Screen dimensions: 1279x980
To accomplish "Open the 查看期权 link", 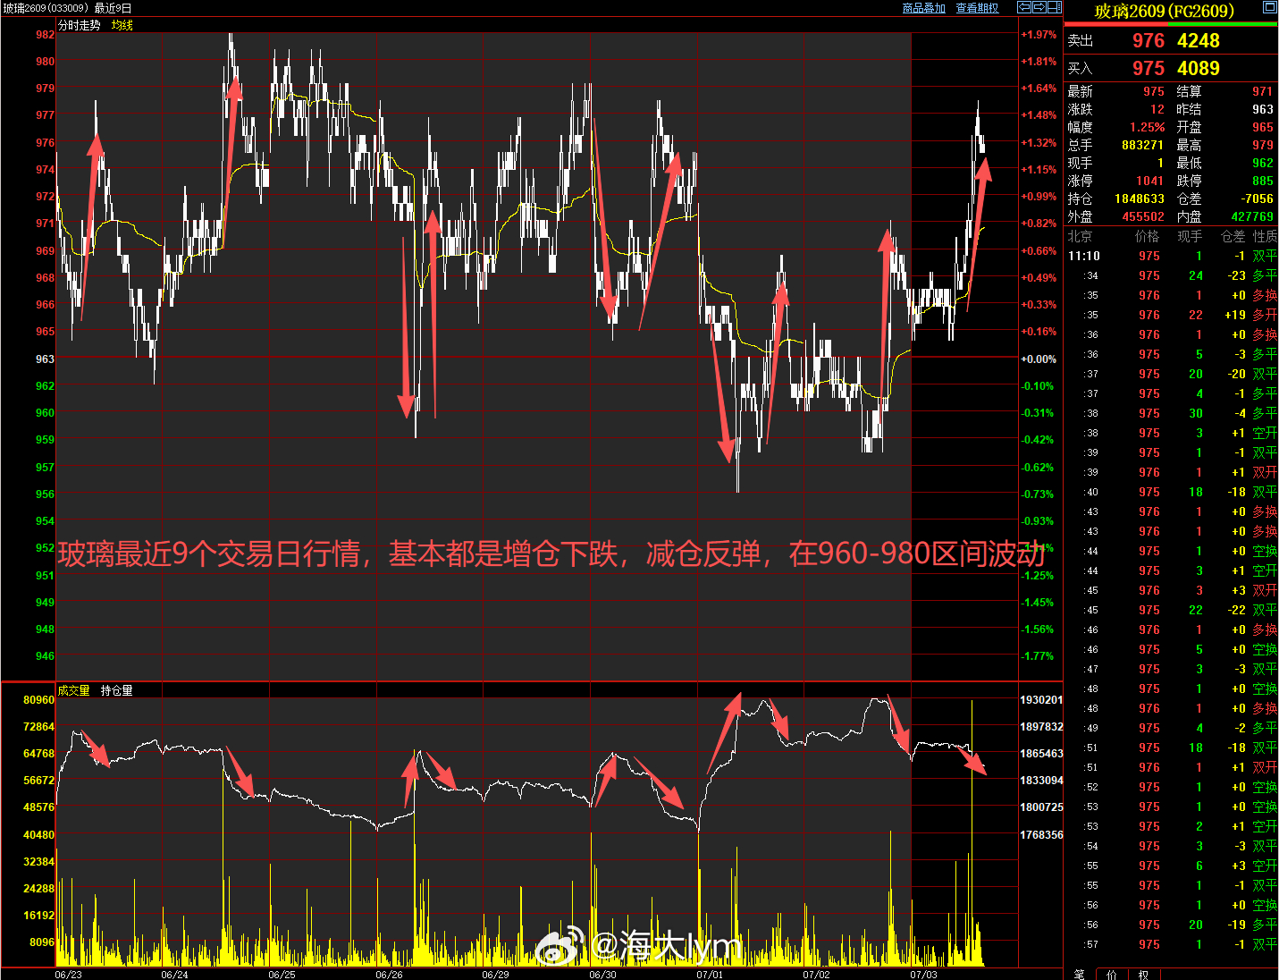I will (977, 8).
